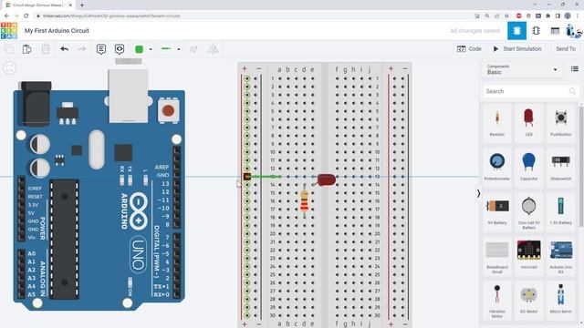Click the component Search field

click(531, 91)
